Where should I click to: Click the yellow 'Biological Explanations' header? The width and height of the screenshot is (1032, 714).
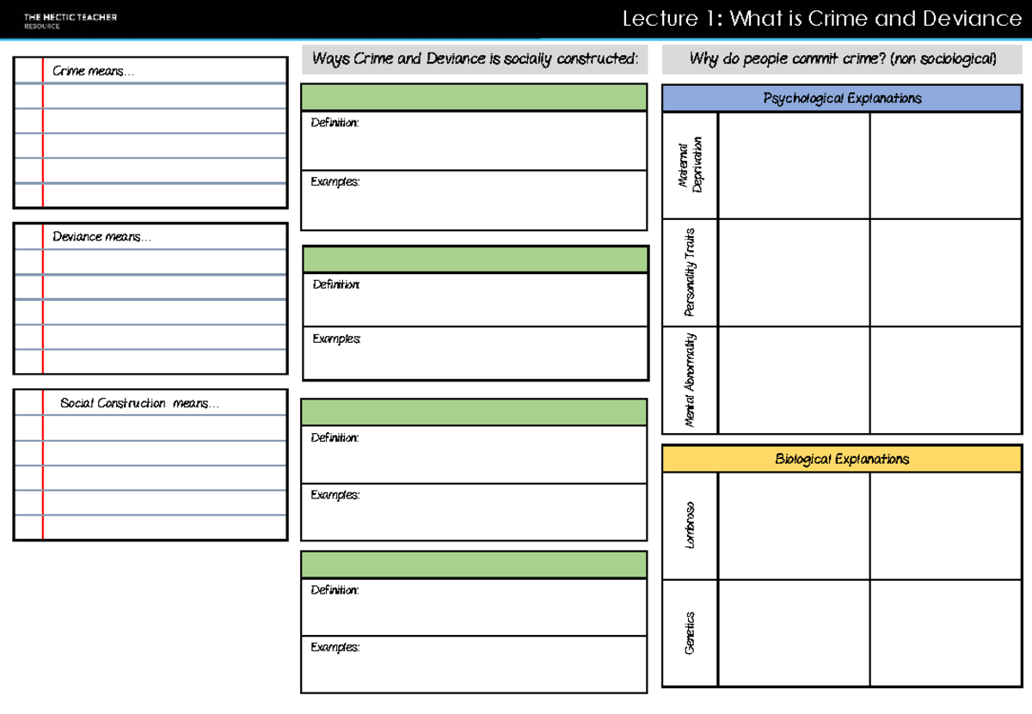point(842,460)
